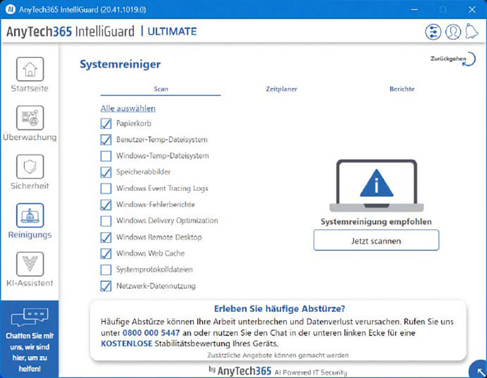Image resolution: width=487 pixels, height=378 pixels.
Task: Open the chat speech bubbles icon
Action: pos(29,317)
